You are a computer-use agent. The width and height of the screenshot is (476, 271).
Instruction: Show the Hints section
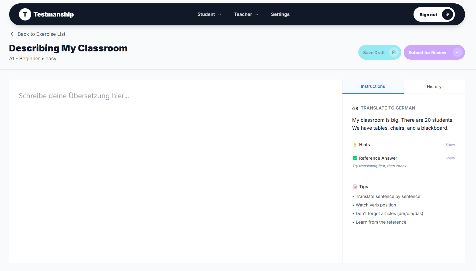click(x=450, y=145)
